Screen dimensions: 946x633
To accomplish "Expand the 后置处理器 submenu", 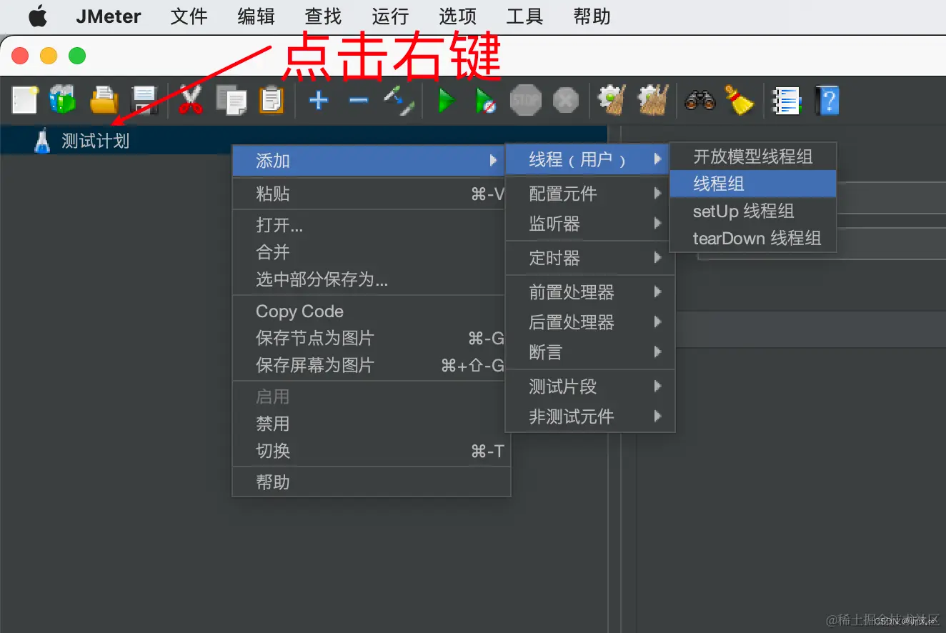I will [x=590, y=322].
